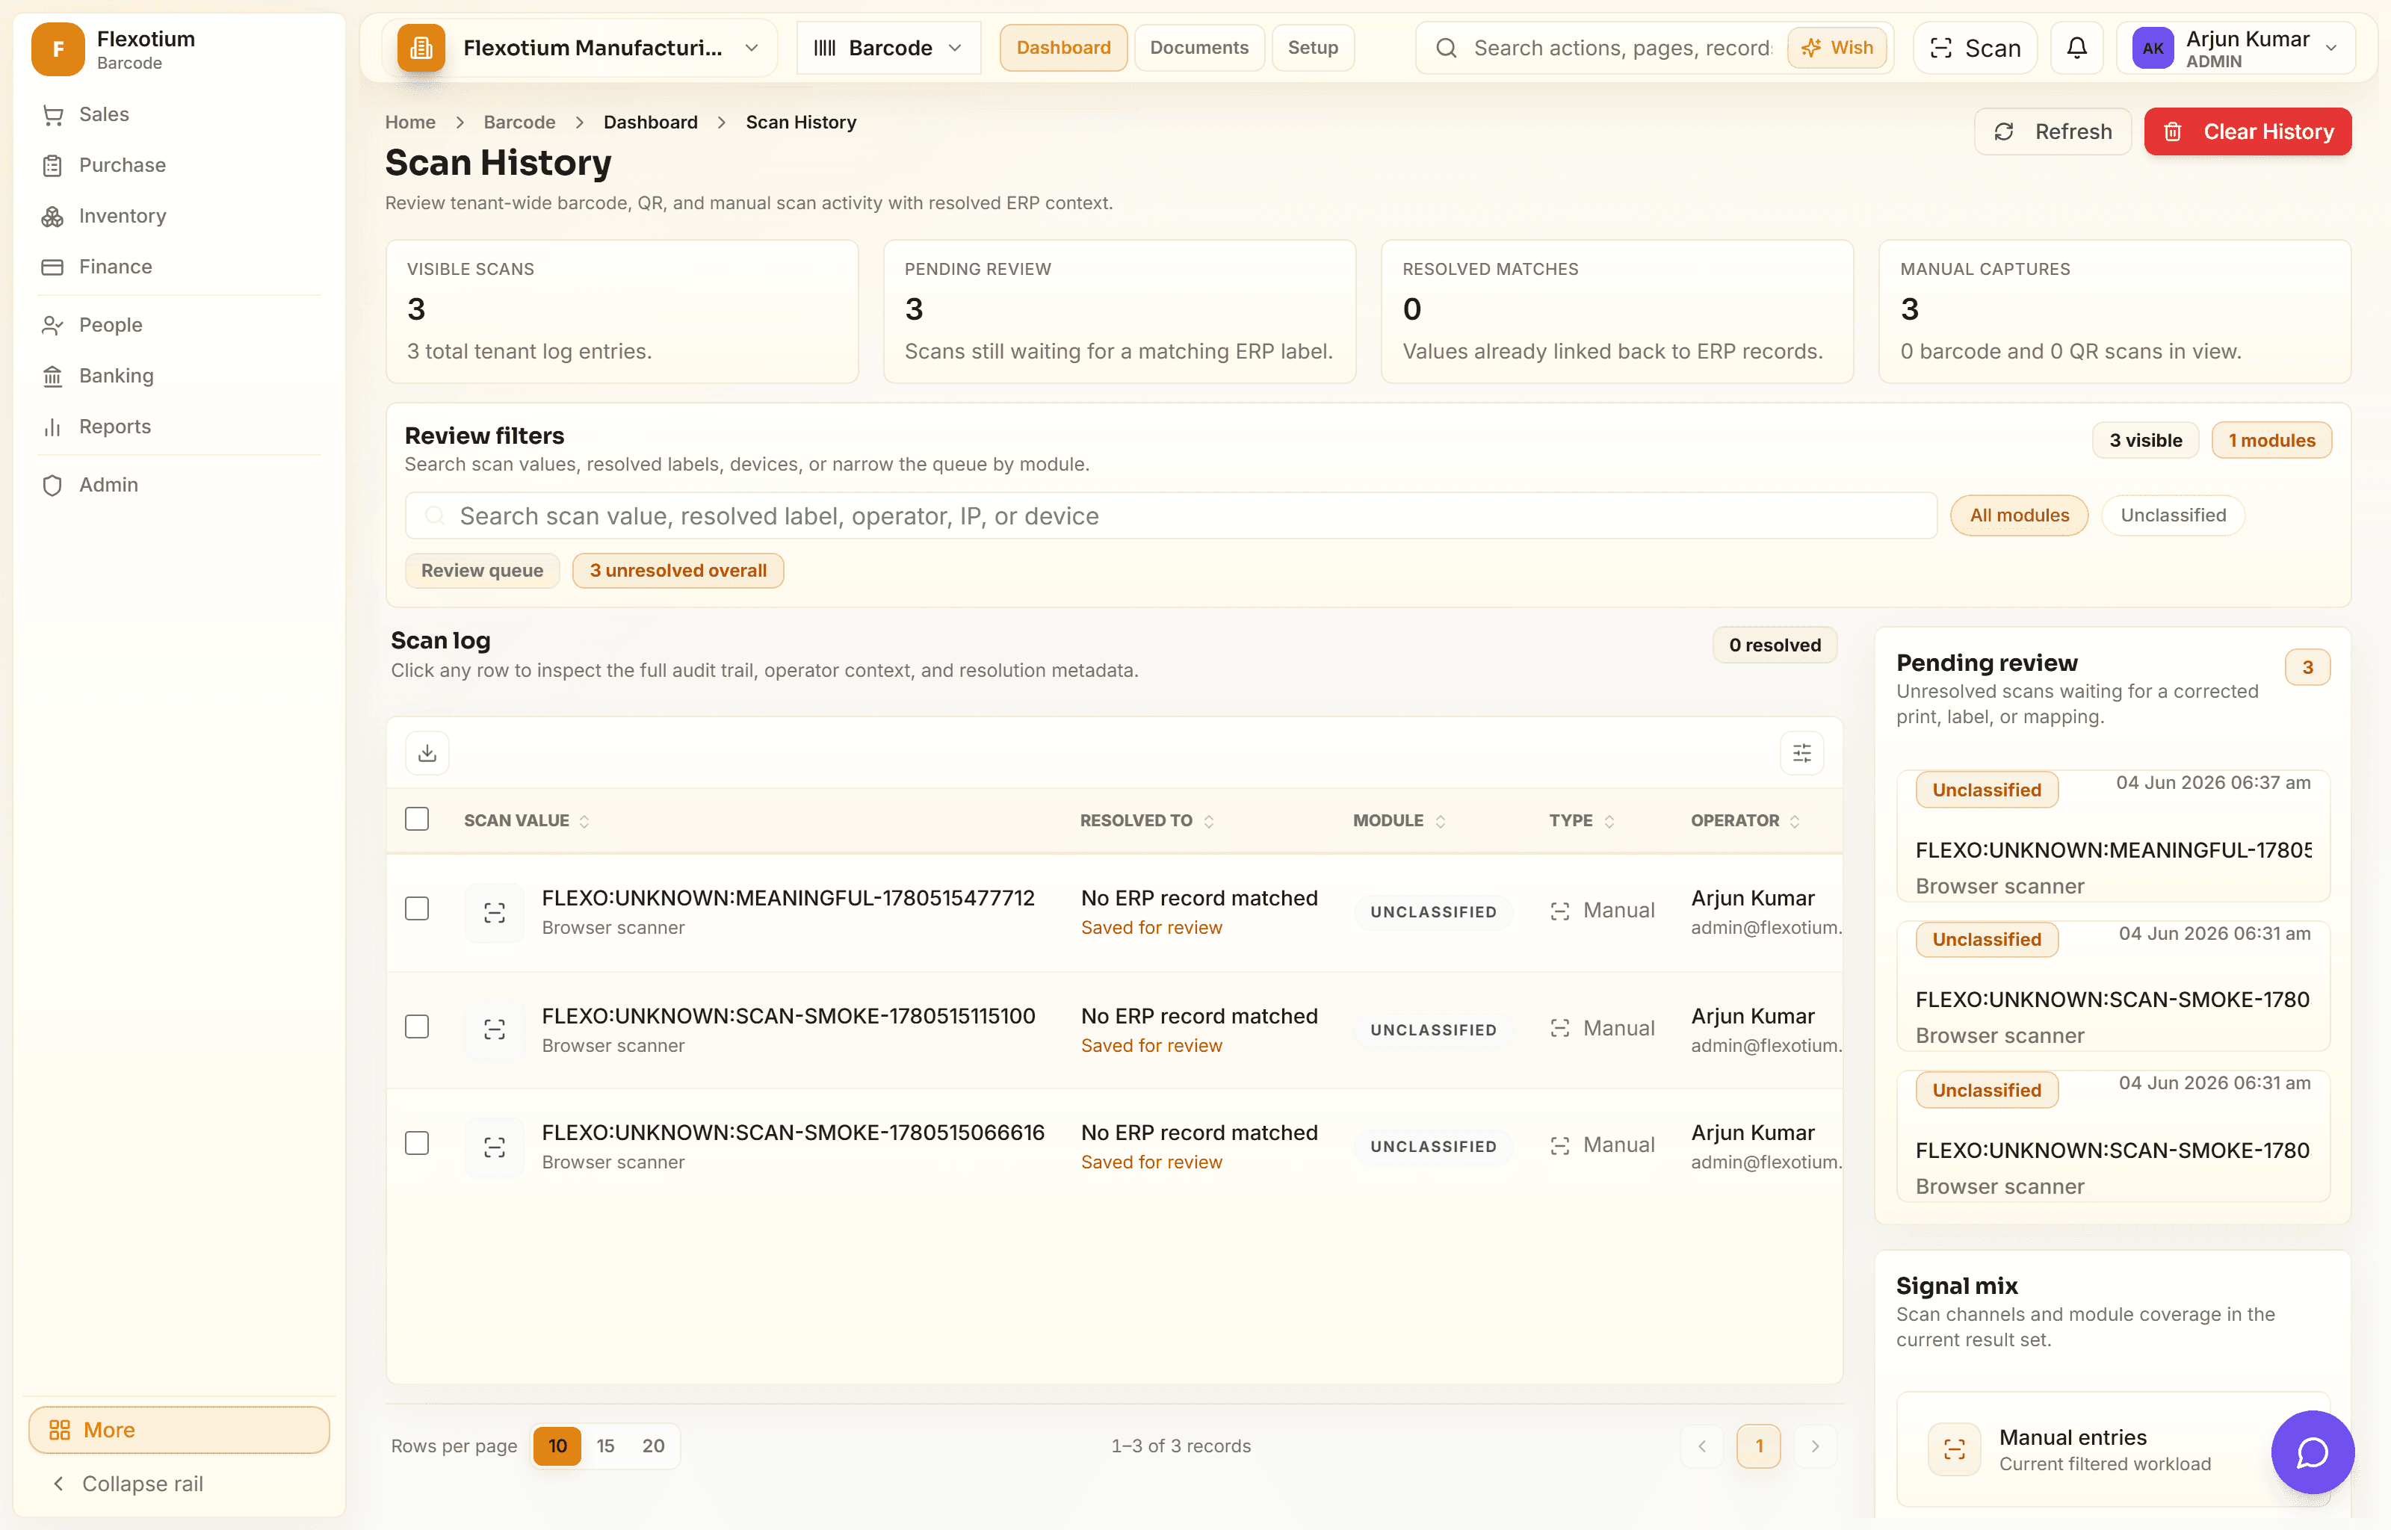Open People section in sidebar
The height and width of the screenshot is (1530, 2391).
(179, 325)
